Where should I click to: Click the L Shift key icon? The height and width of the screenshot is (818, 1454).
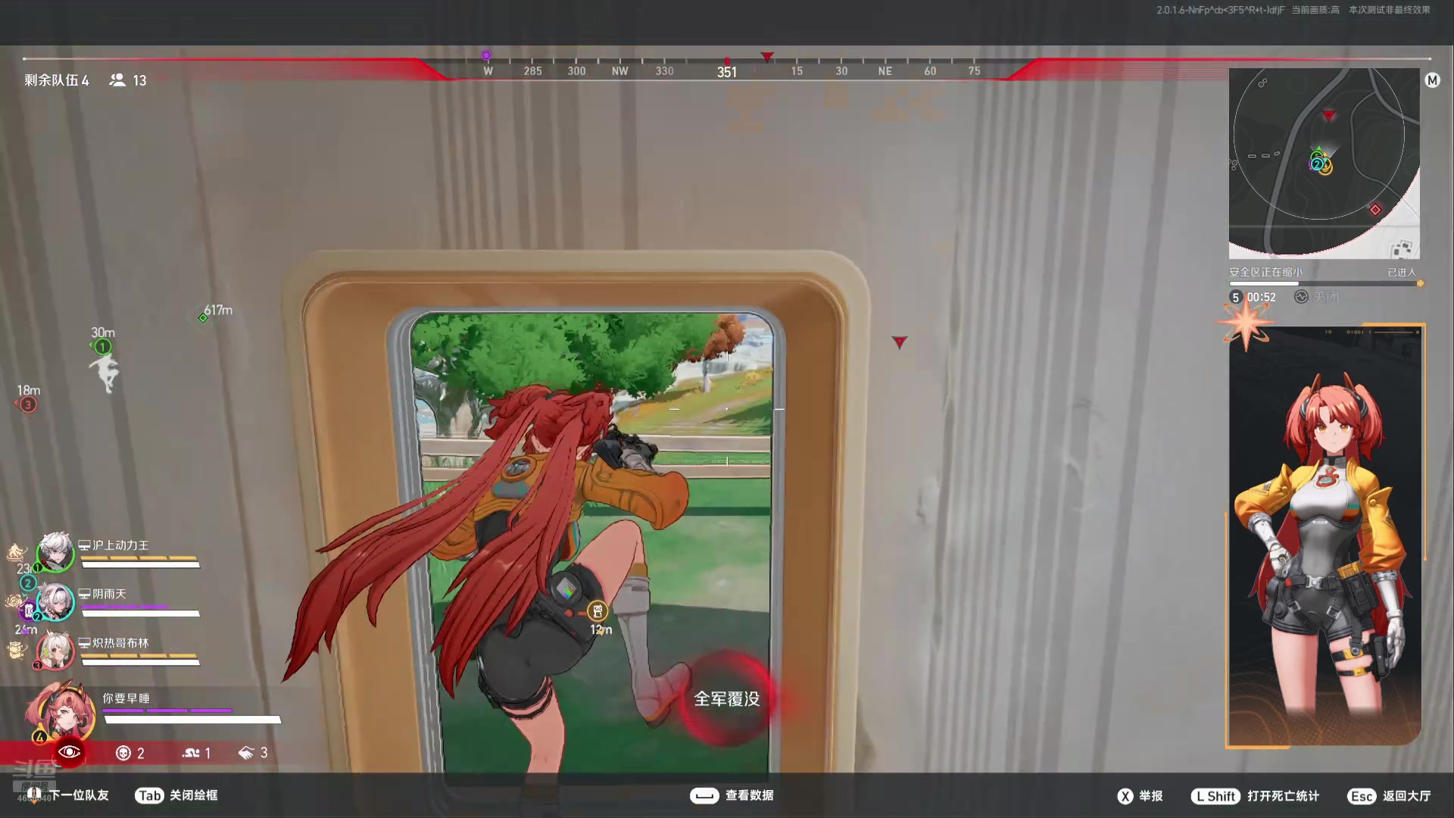point(1215,796)
